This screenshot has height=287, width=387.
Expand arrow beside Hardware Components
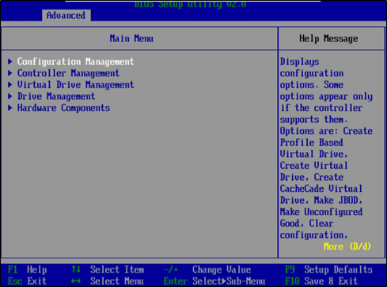pyautogui.click(x=10, y=108)
